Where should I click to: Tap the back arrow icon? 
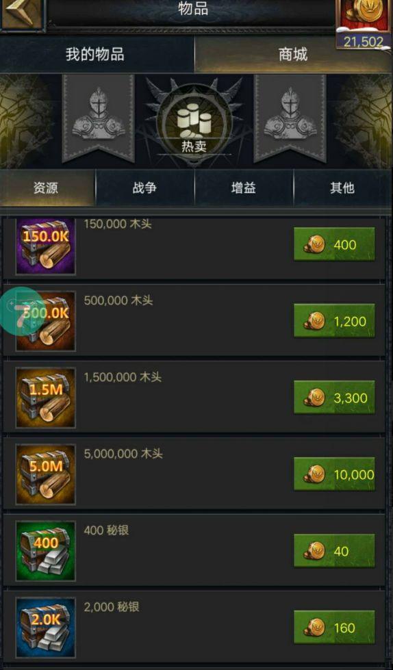[21, 14]
